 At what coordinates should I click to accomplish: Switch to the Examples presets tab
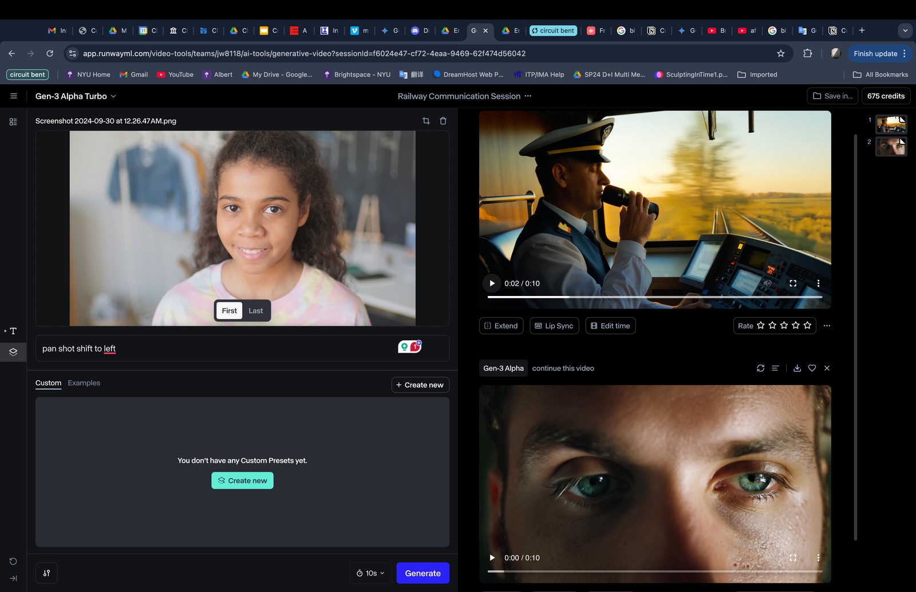click(84, 383)
